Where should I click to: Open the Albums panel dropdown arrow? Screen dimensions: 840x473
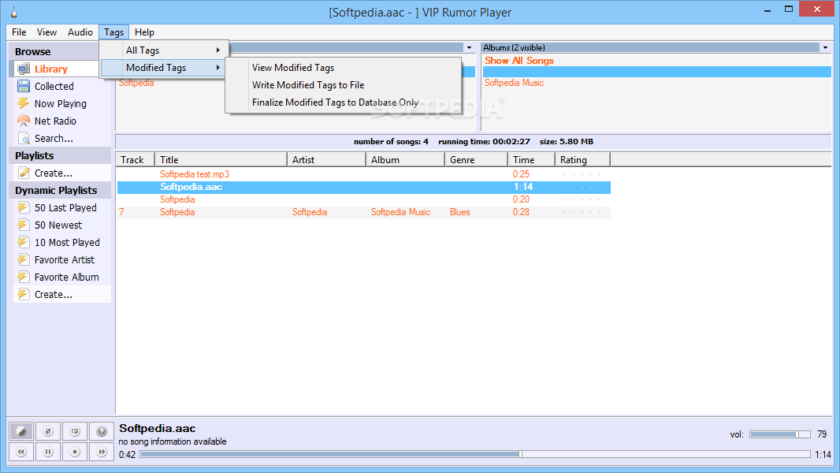click(x=825, y=47)
